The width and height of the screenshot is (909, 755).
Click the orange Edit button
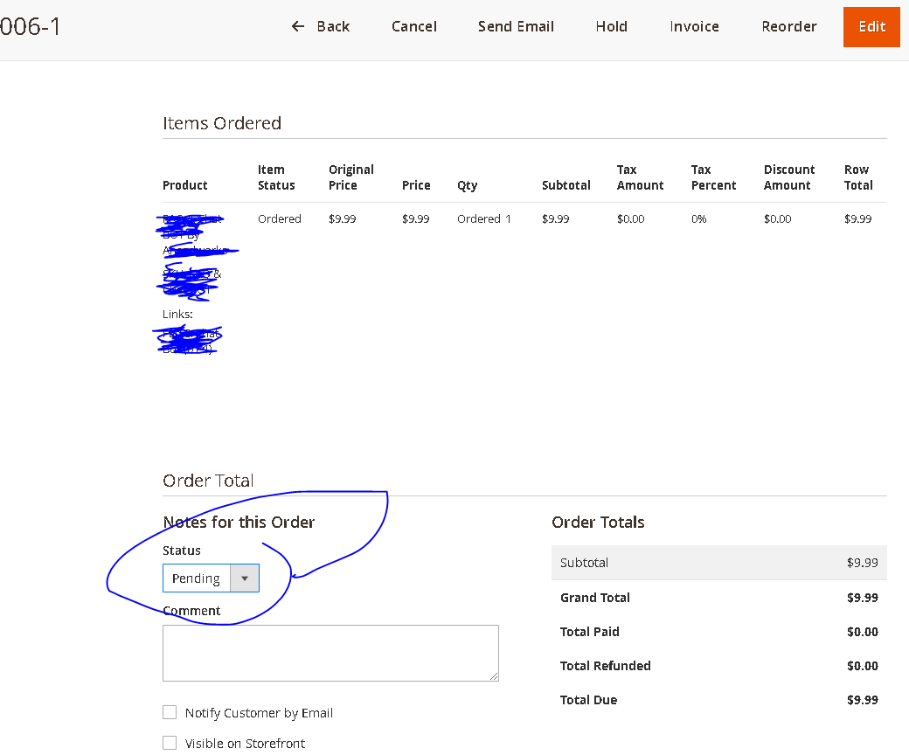[871, 26]
